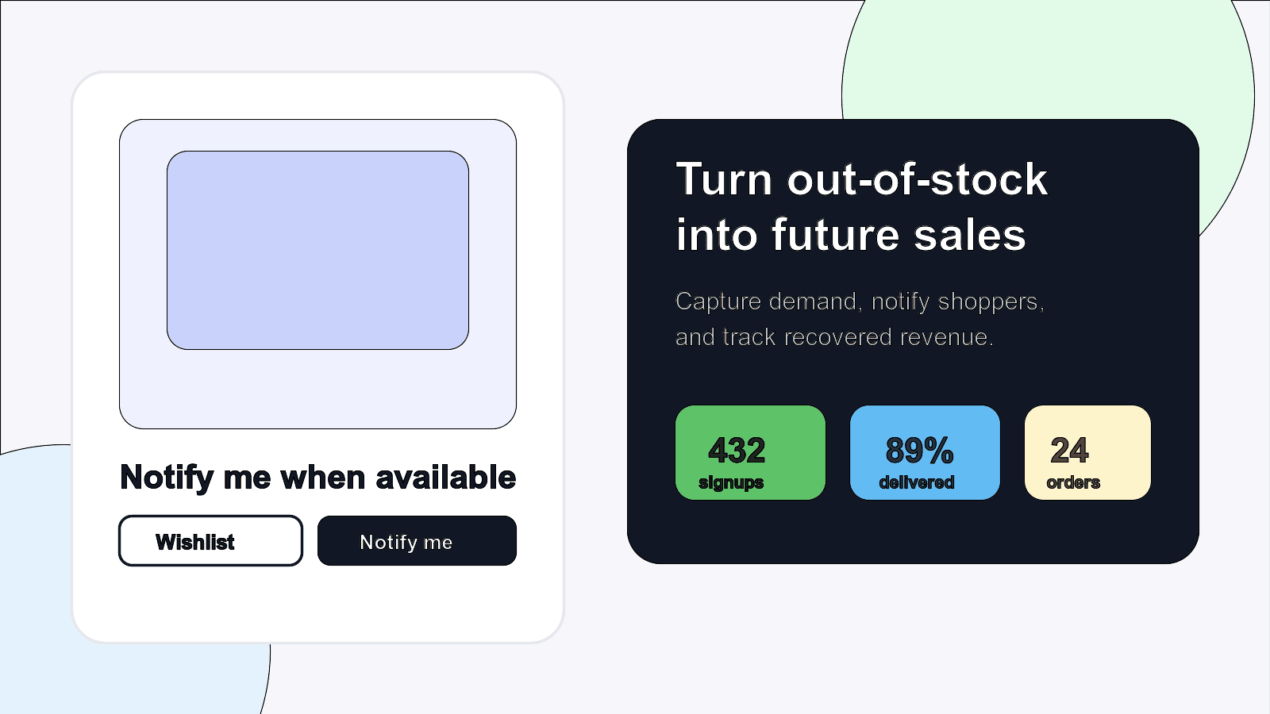Click the dark Notify me button

[x=417, y=541]
